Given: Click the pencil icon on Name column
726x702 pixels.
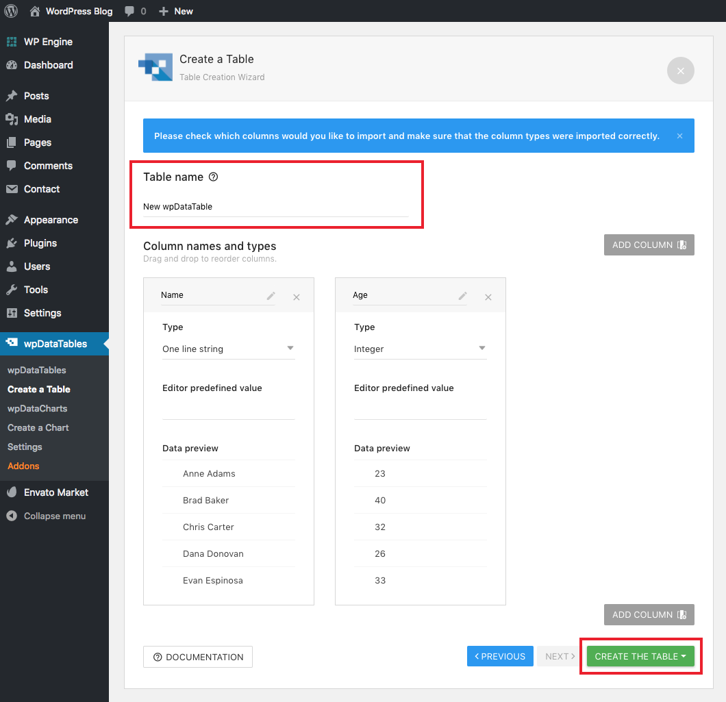Looking at the screenshot, I should (x=271, y=296).
